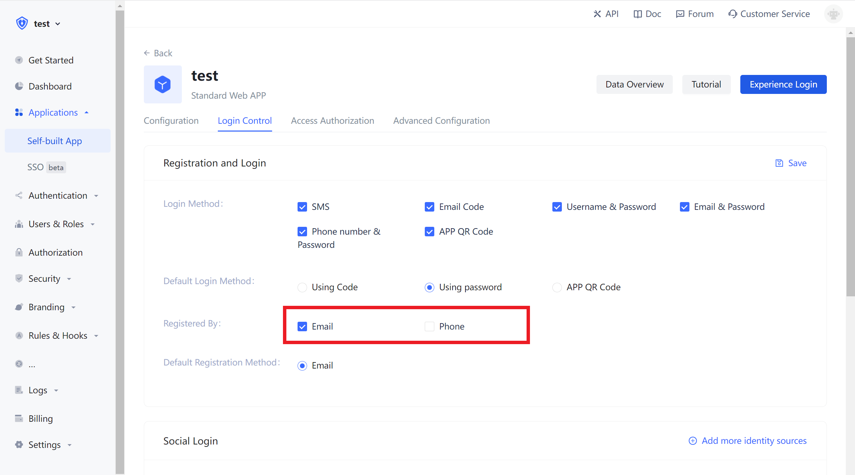Expand the Security sidebar section
This screenshot has width=855, height=475.
[x=44, y=279]
